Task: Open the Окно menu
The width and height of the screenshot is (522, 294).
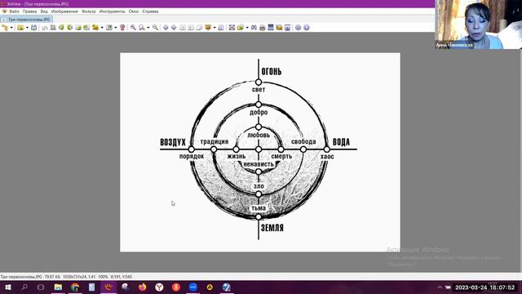Action: click(x=134, y=11)
